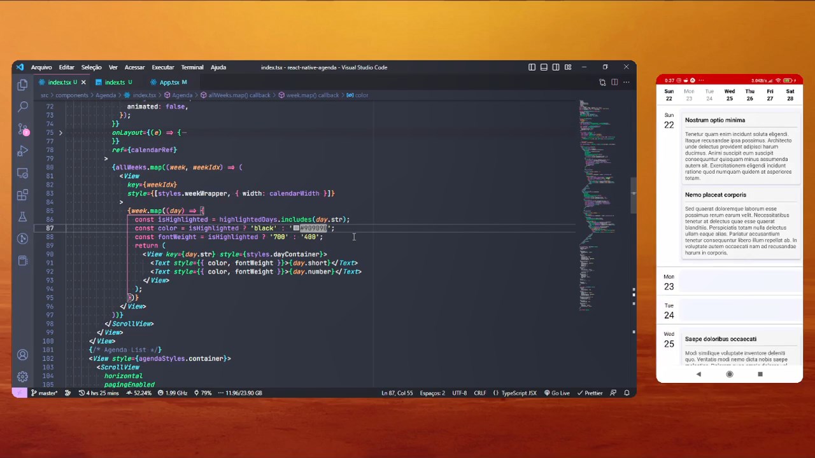Open the Search view in the activity bar
The width and height of the screenshot is (815, 458).
point(22,106)
